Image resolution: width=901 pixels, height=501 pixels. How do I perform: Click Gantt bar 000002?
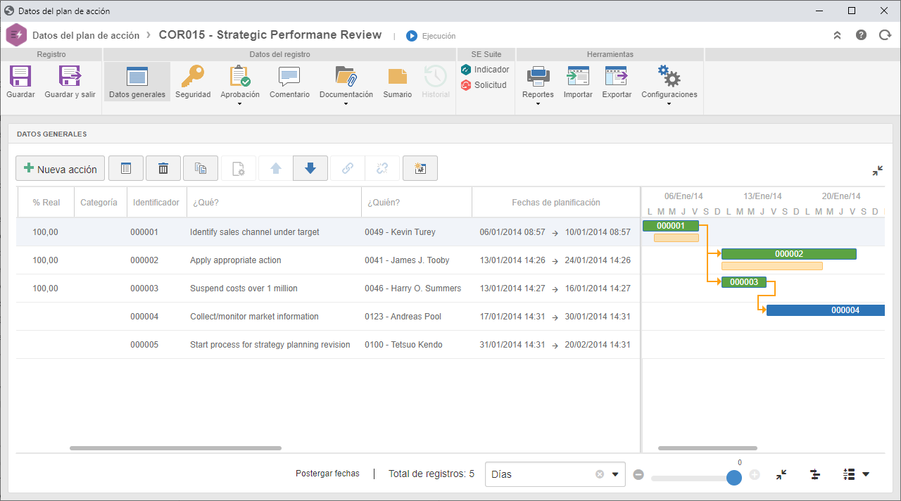point(789,254)
